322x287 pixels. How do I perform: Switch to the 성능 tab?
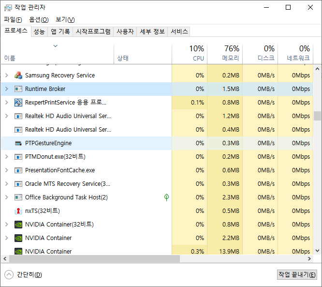click(39, 31)
